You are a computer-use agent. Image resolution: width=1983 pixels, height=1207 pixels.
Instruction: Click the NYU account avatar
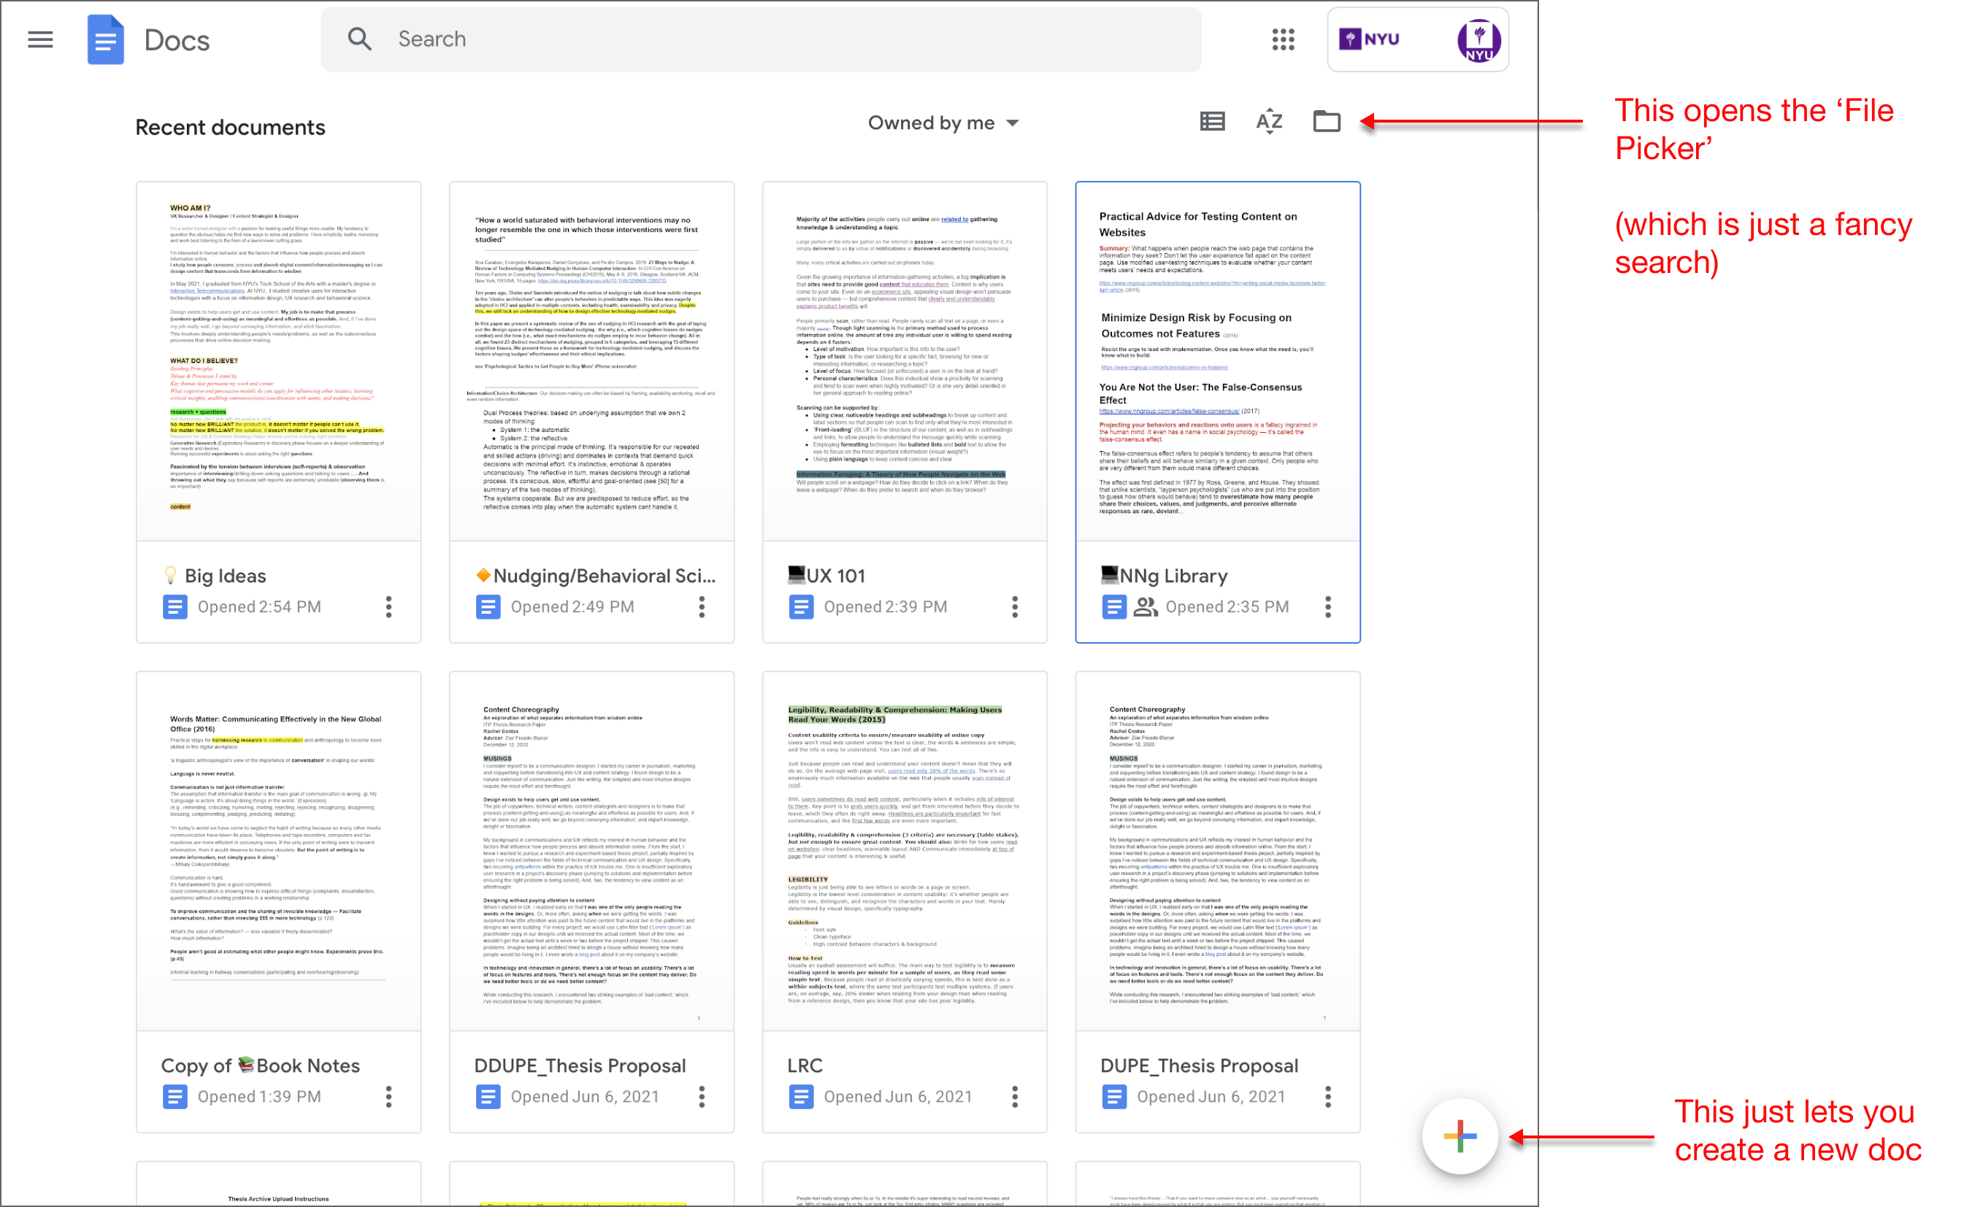point(1478,39)
